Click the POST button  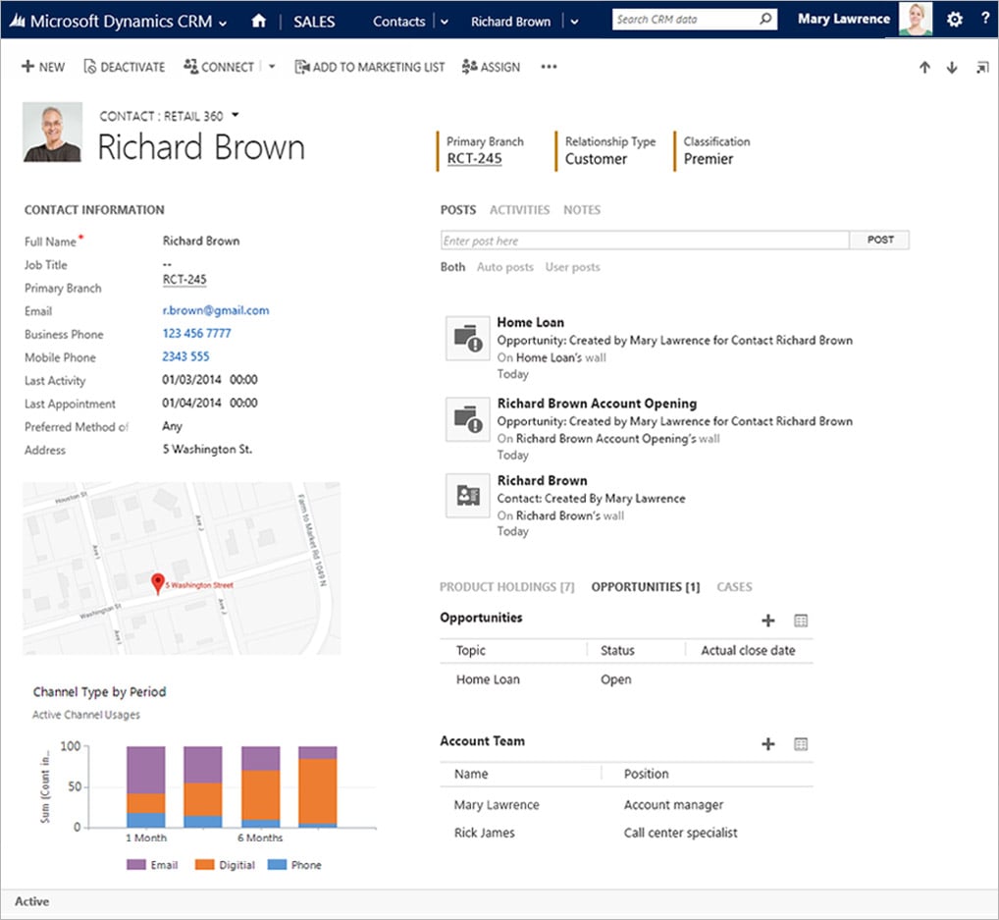pos(879,239)
